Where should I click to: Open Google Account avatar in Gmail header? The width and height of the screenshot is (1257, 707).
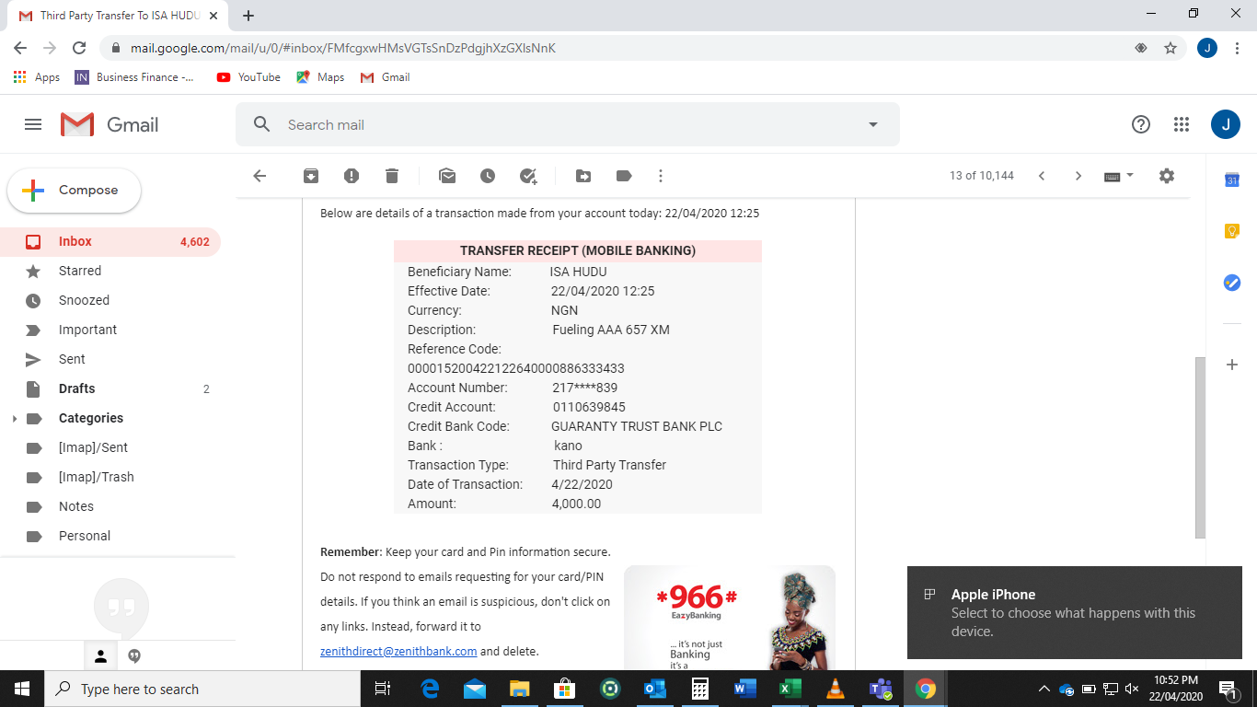[x=1226, y=124]
